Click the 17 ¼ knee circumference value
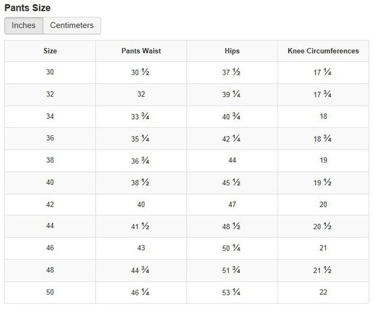This screenshot has height=311, width=375. [x=322, y=72]
